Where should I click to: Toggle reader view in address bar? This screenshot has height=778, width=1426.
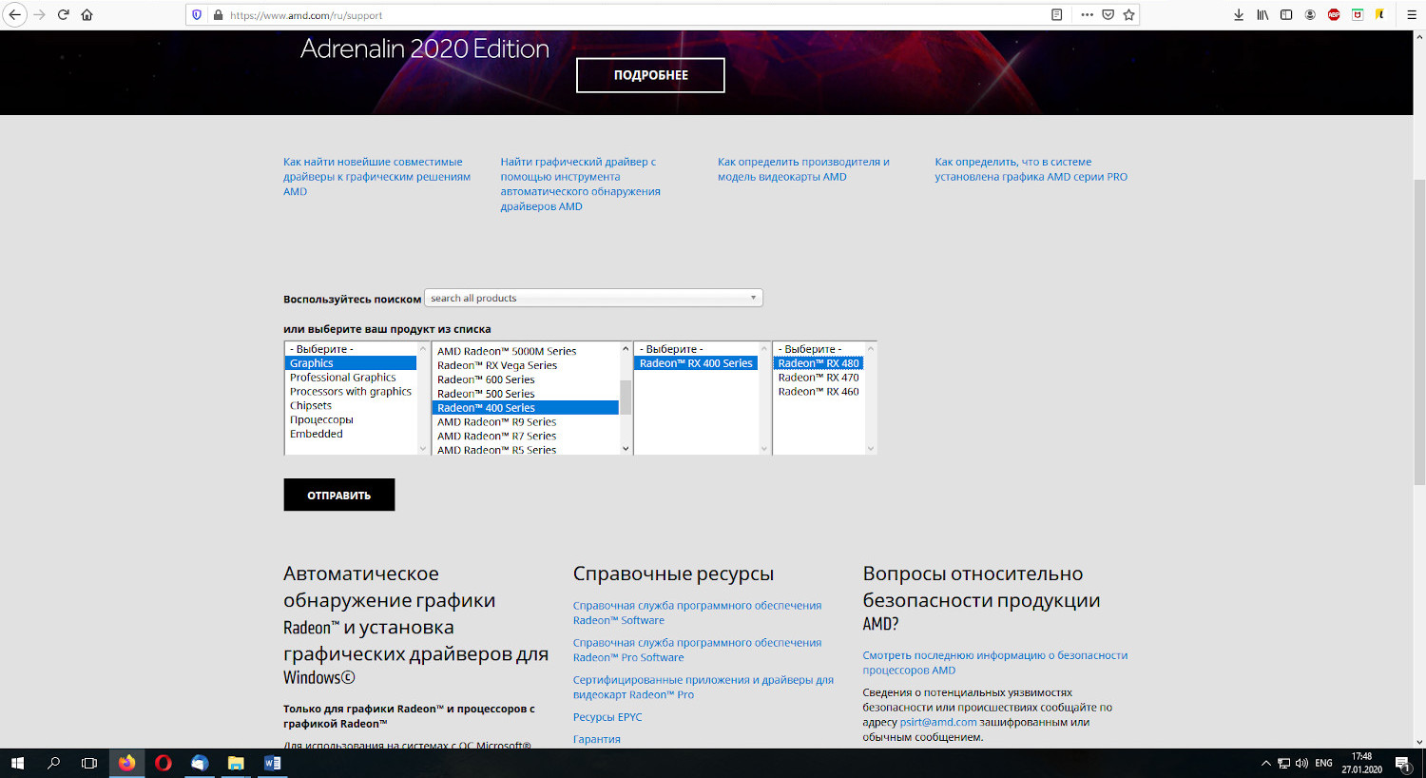click(1057, 15)
